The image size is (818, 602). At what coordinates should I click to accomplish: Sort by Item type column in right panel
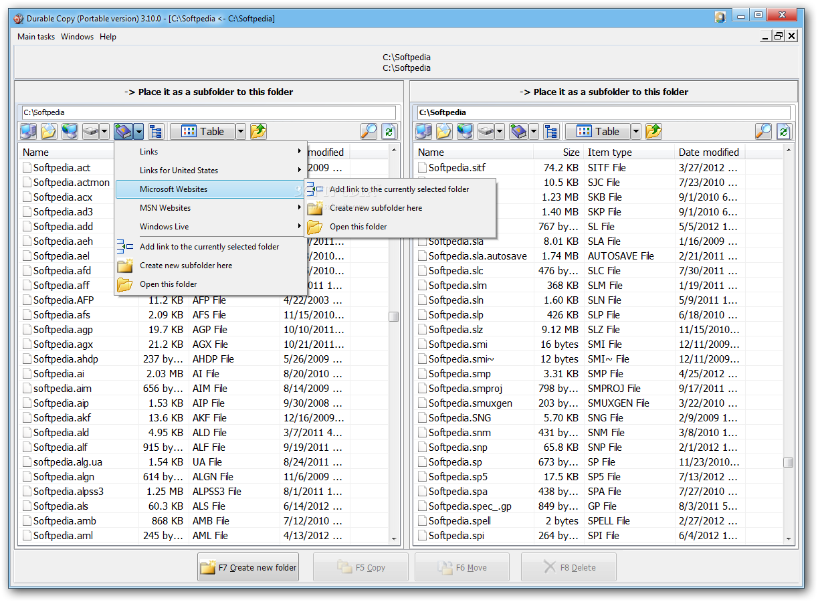point(629,153)
